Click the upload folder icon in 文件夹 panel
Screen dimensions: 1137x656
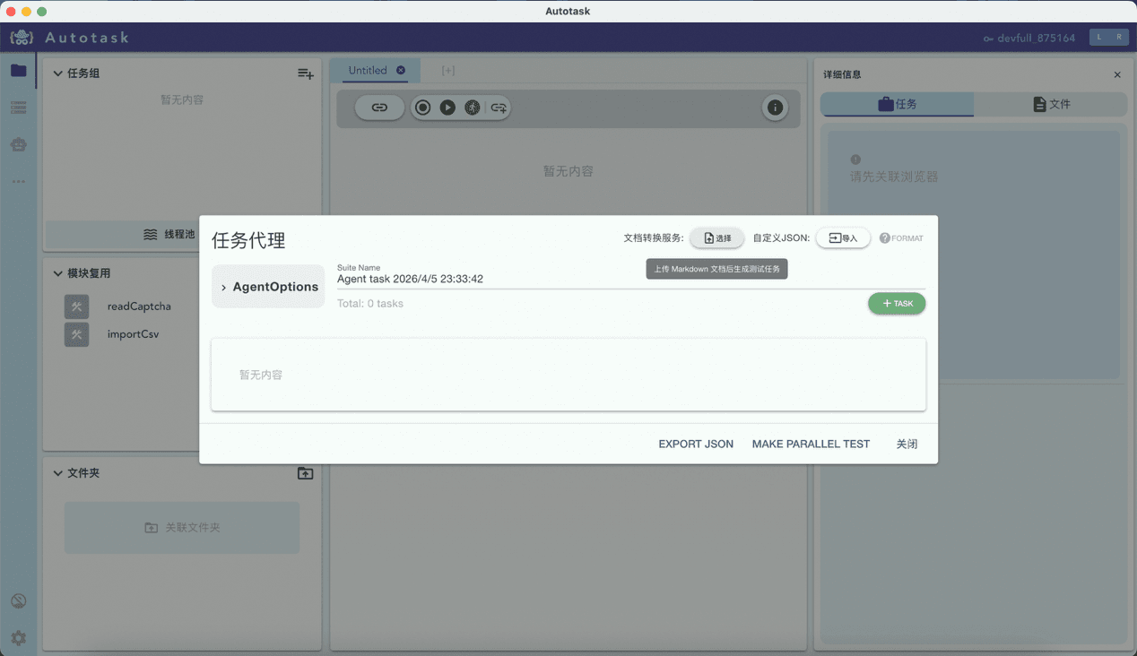(305, 473)
